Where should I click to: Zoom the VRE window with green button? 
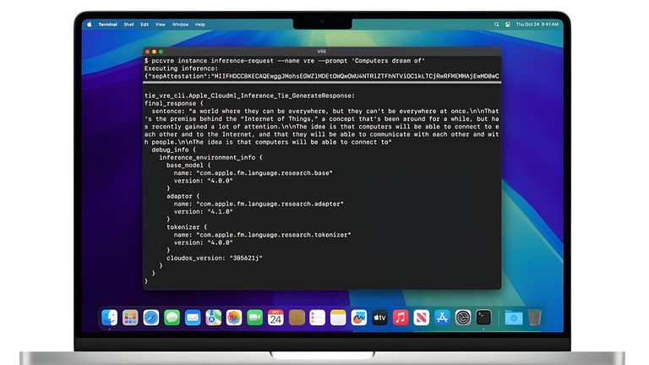point(161,52)
